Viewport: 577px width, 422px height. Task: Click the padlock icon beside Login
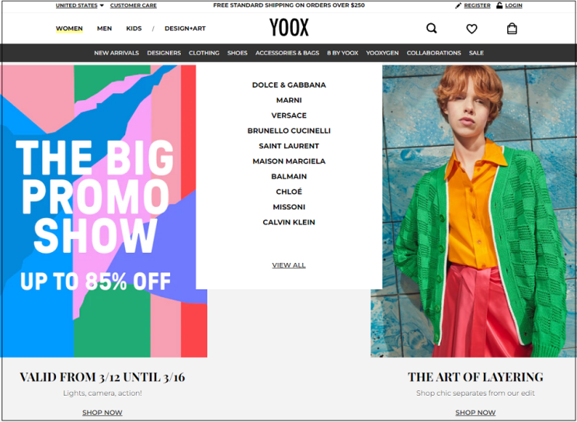[x=499, y=5]
